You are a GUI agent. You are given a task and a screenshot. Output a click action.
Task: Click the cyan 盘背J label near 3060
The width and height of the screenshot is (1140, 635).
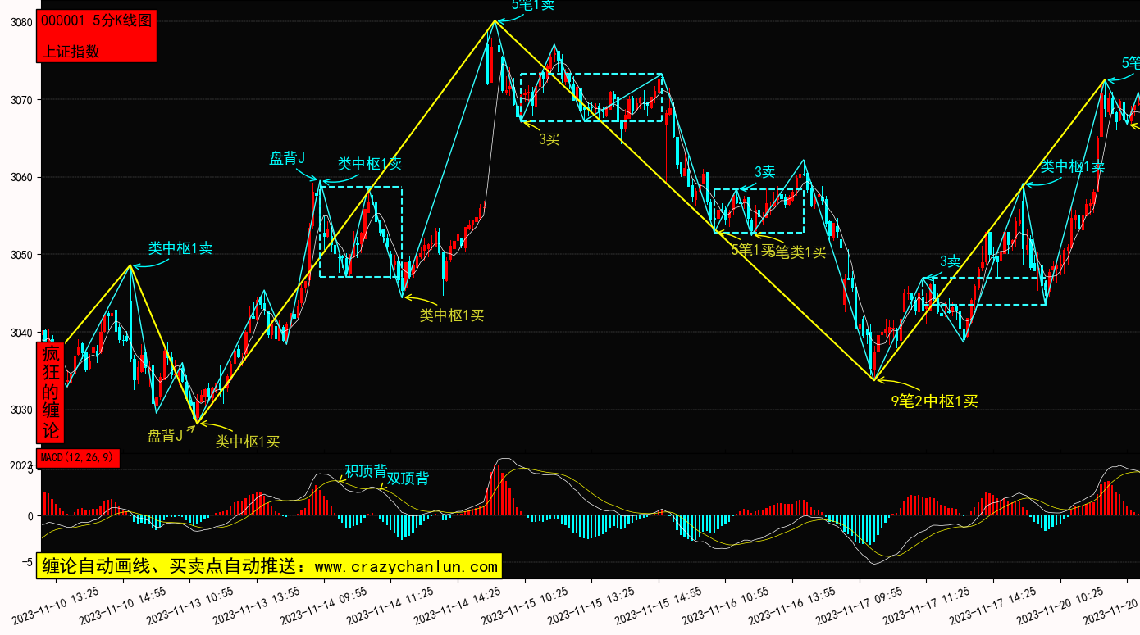pyautogui.click(x=287, y=158)
